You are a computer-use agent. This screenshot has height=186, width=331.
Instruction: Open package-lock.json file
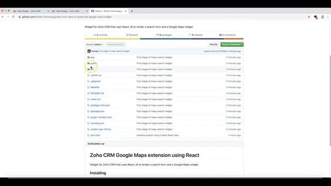point(100,105)
